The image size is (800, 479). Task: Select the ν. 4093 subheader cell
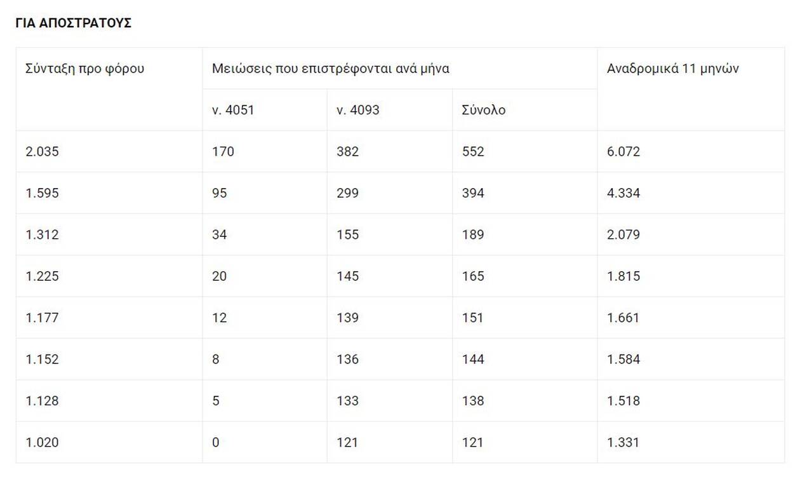click(x=358, y=110)
